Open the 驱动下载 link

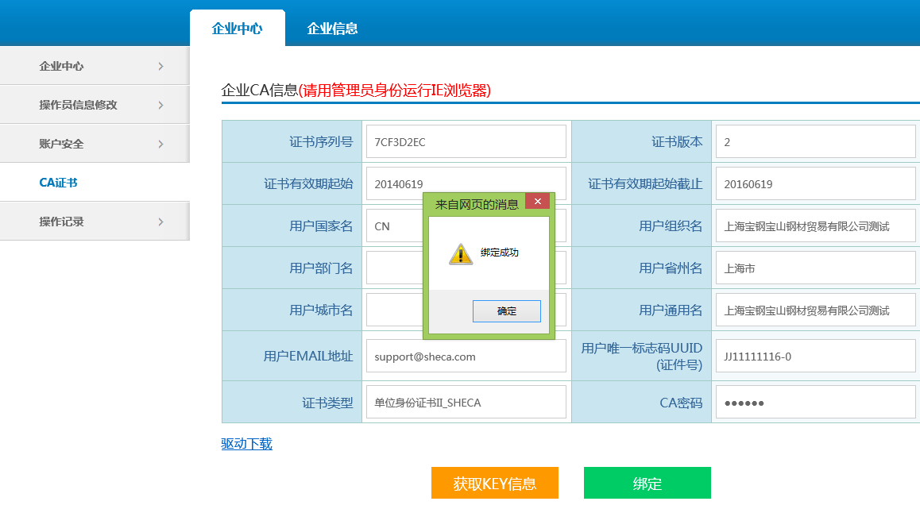tap(246, 444)
